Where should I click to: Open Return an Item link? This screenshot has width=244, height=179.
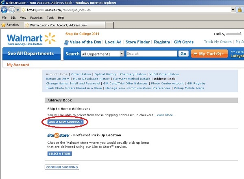[x=58, y=79]
